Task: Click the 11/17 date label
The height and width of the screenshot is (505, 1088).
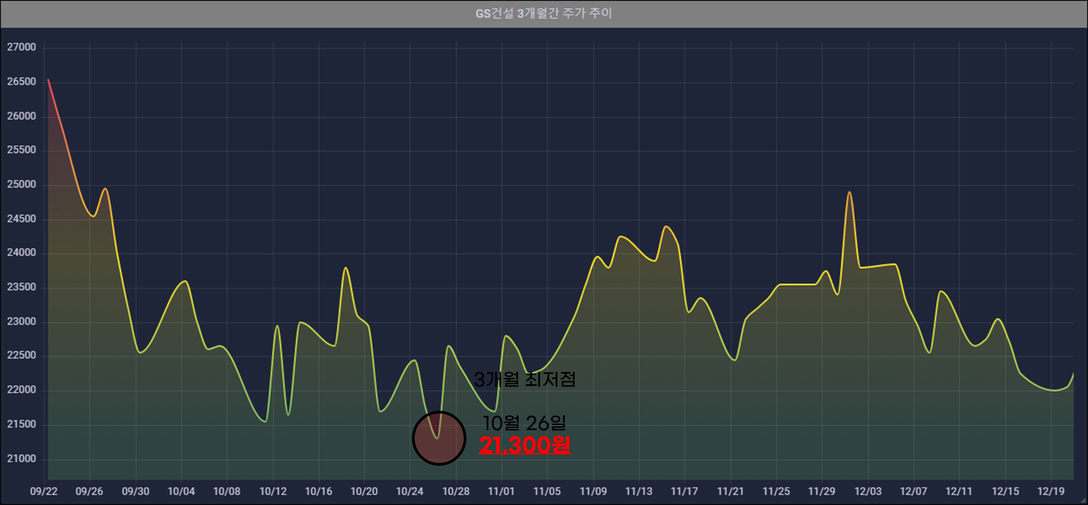Action: [x=685, y=492]
